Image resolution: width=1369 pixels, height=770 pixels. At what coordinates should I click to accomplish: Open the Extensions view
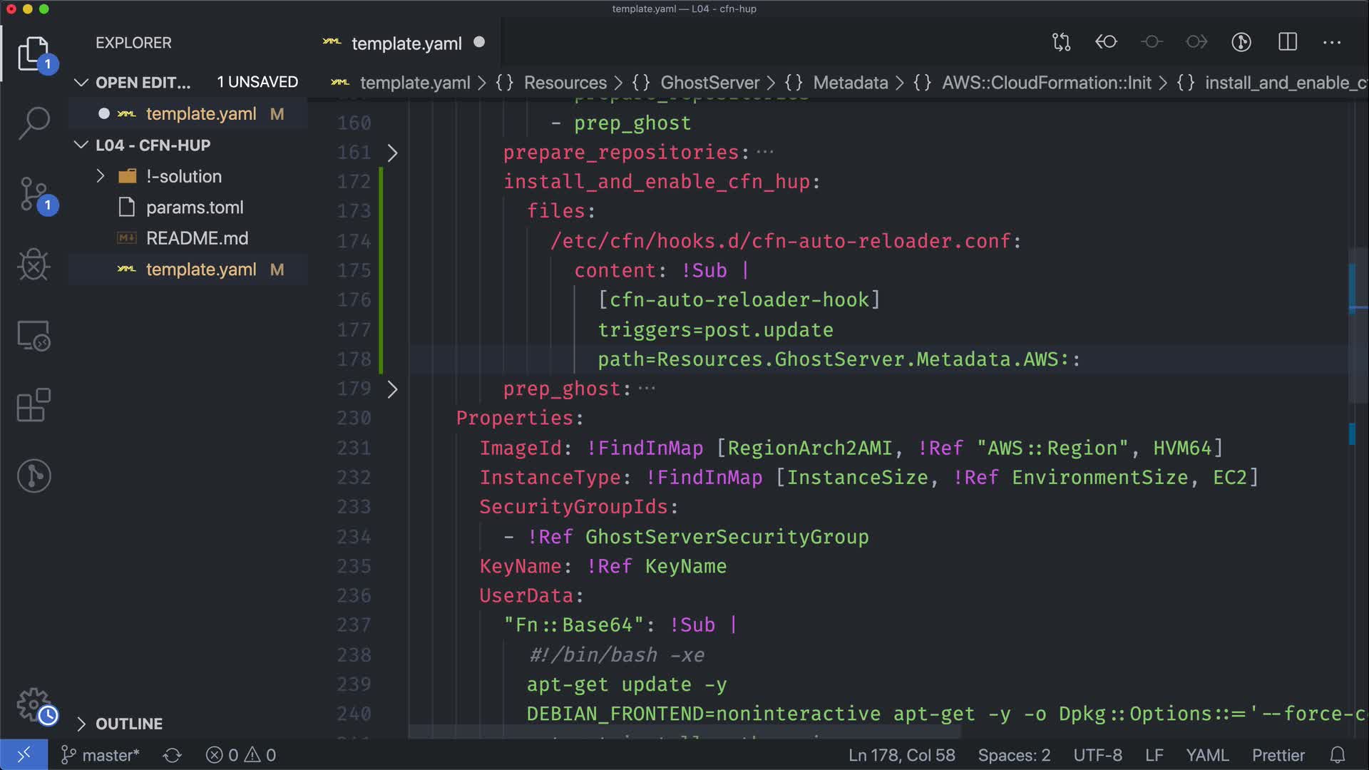point(34,406)
